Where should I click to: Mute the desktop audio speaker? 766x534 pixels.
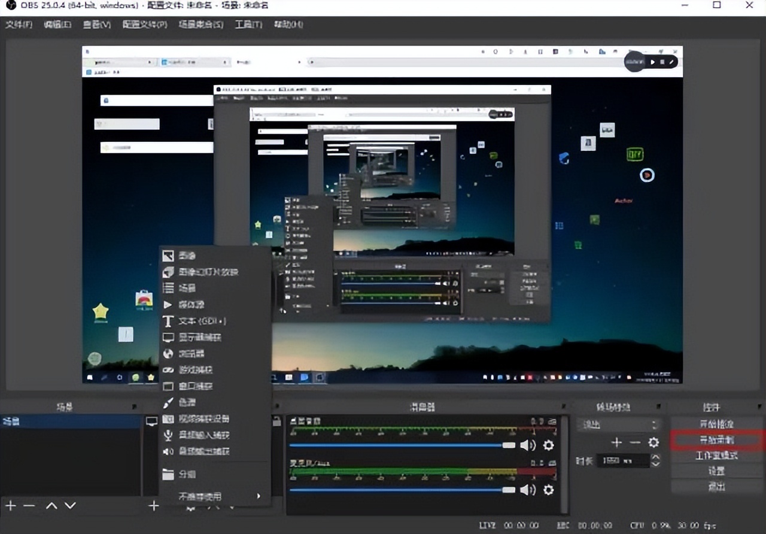point(527,445)
